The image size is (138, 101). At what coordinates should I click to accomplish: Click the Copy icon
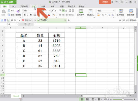click(x=9, y=15)
